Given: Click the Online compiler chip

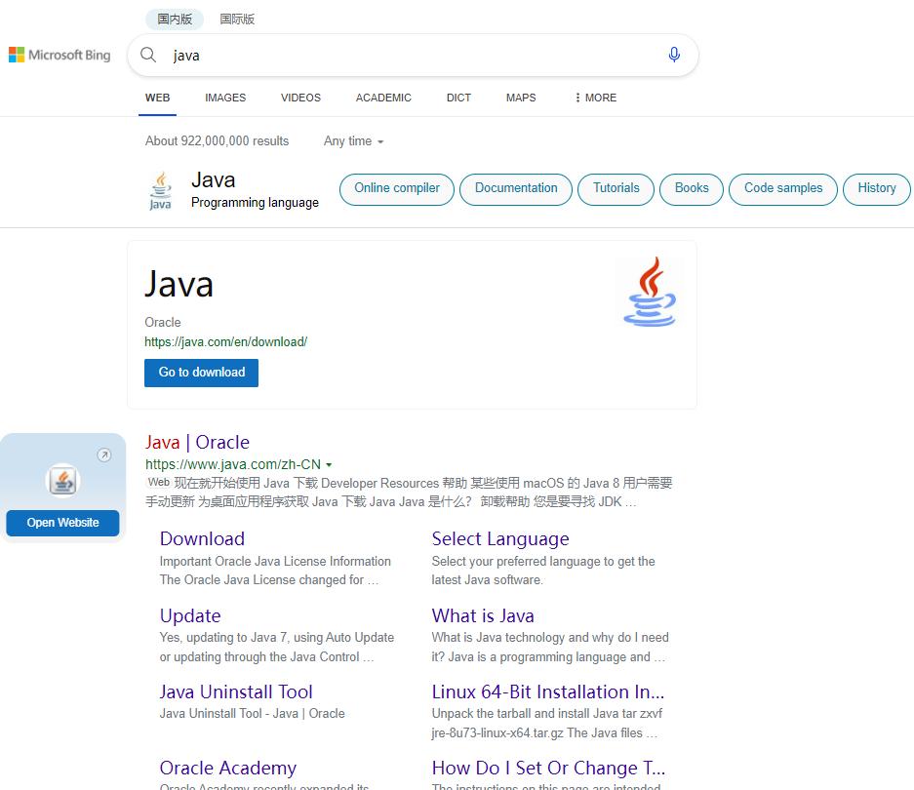Looking at the screenshot, I should click(397, 189).
